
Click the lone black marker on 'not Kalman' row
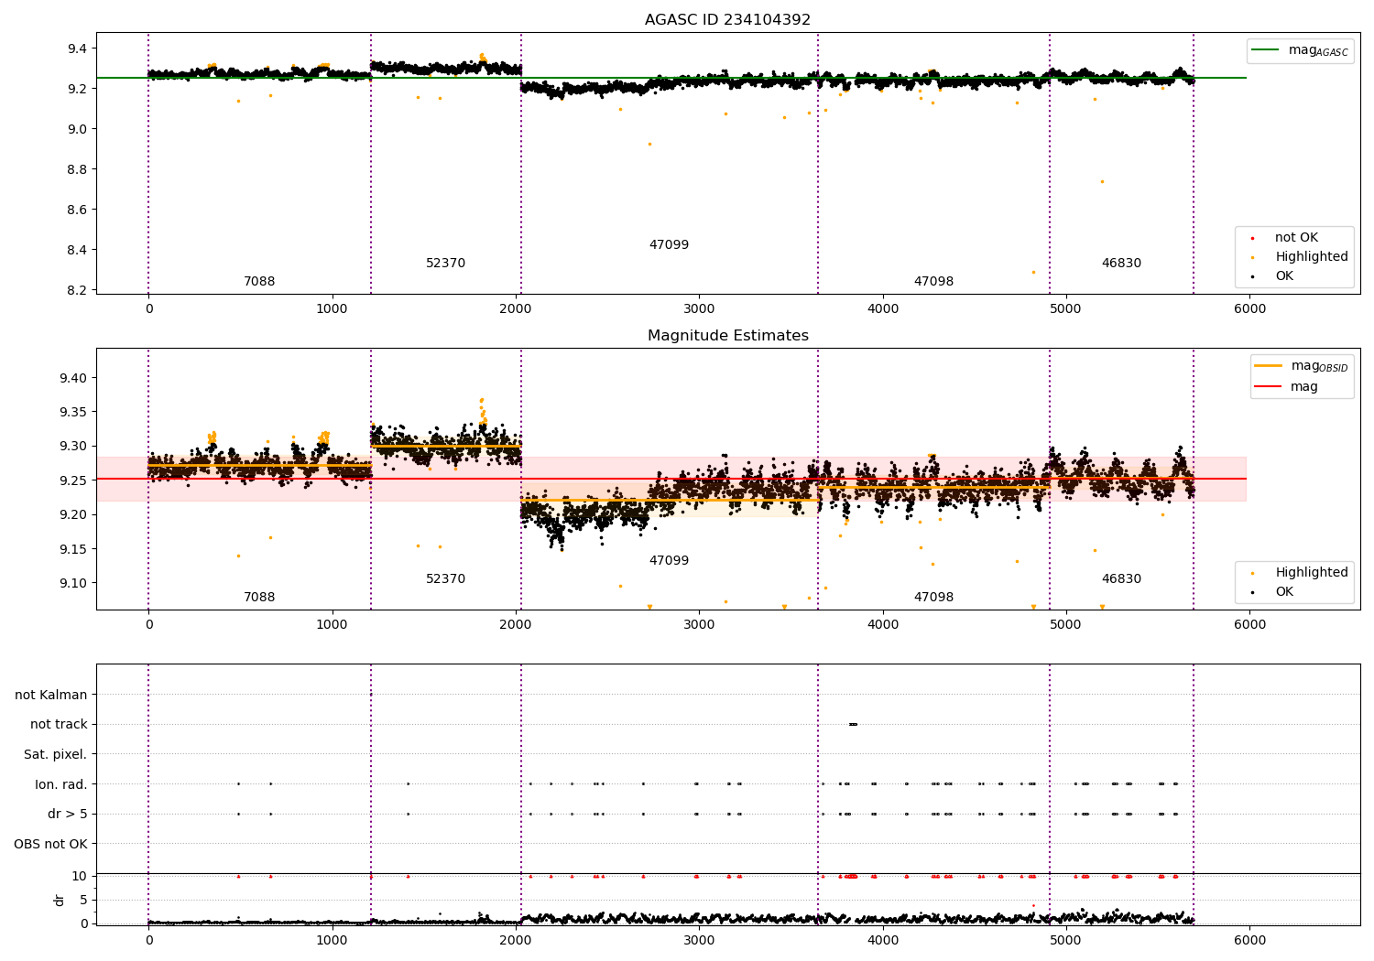click(371, 695)
